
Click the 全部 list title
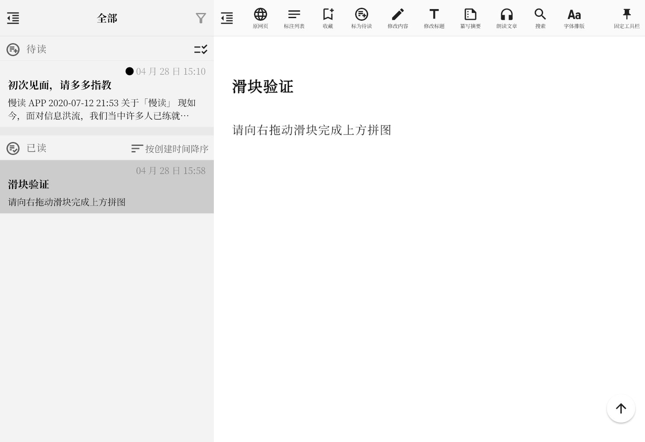point(107,18)
